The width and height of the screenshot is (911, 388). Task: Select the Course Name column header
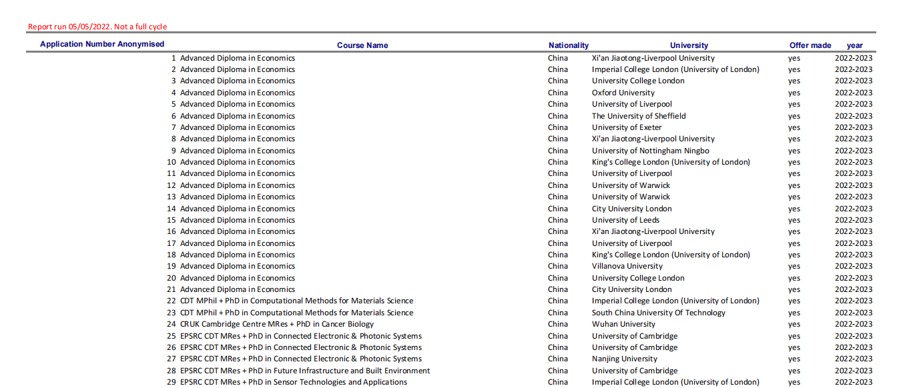[x=362, y=45]
